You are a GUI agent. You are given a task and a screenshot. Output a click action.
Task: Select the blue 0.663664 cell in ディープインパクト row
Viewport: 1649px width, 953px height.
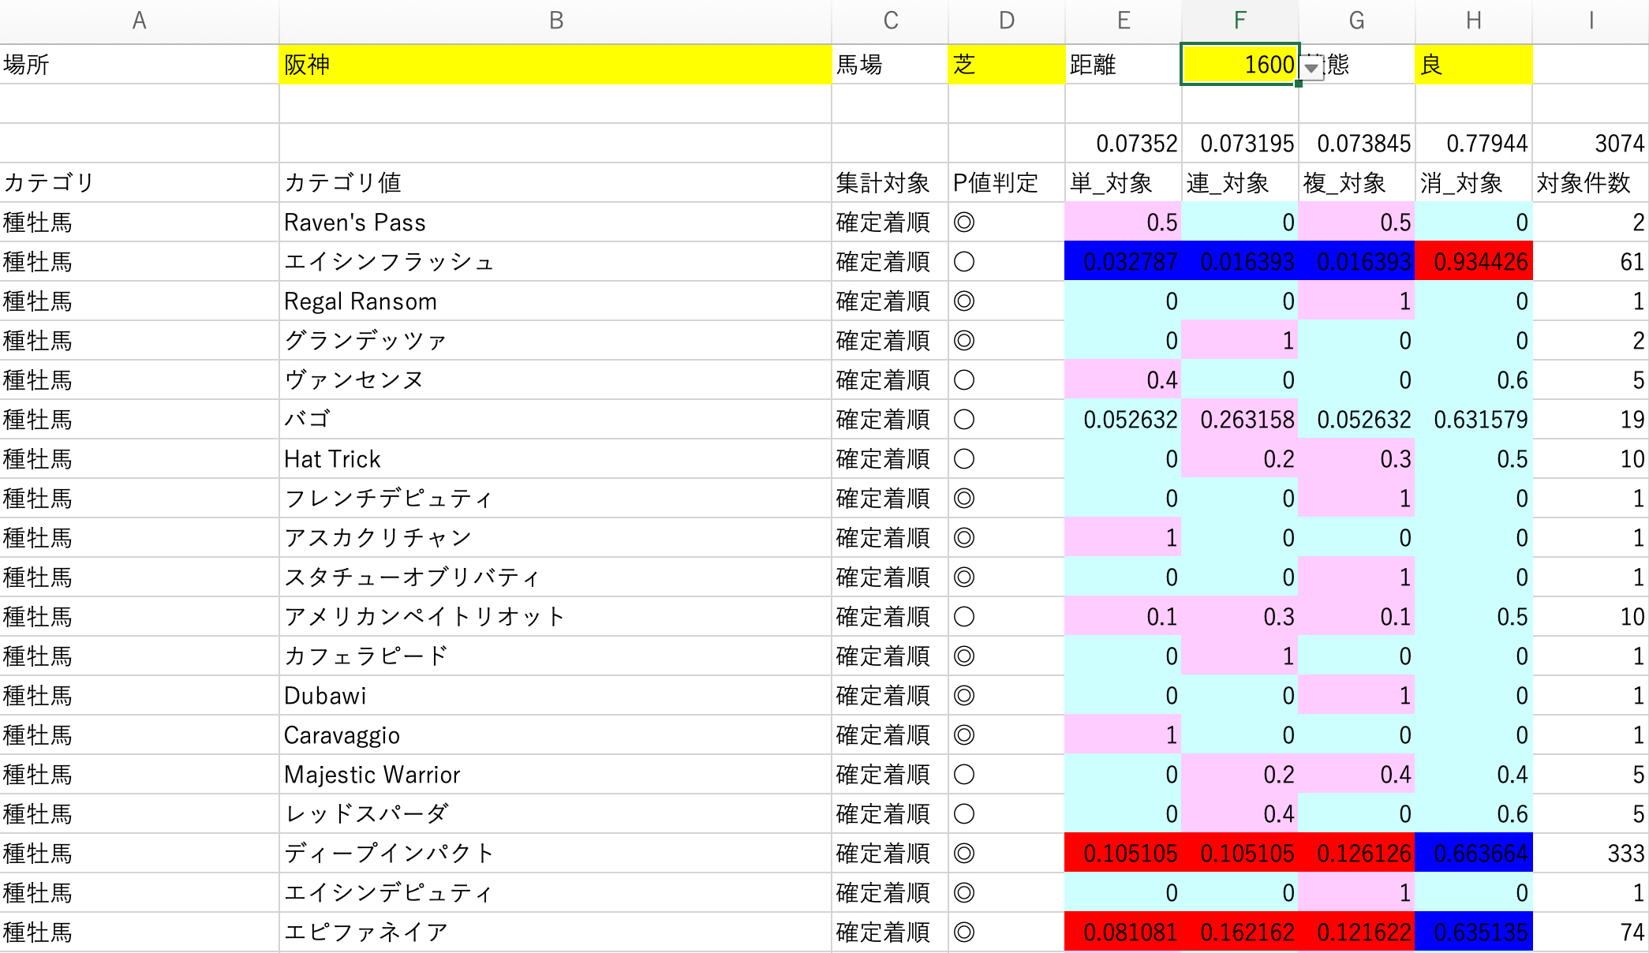click(x=1474, y=853)
